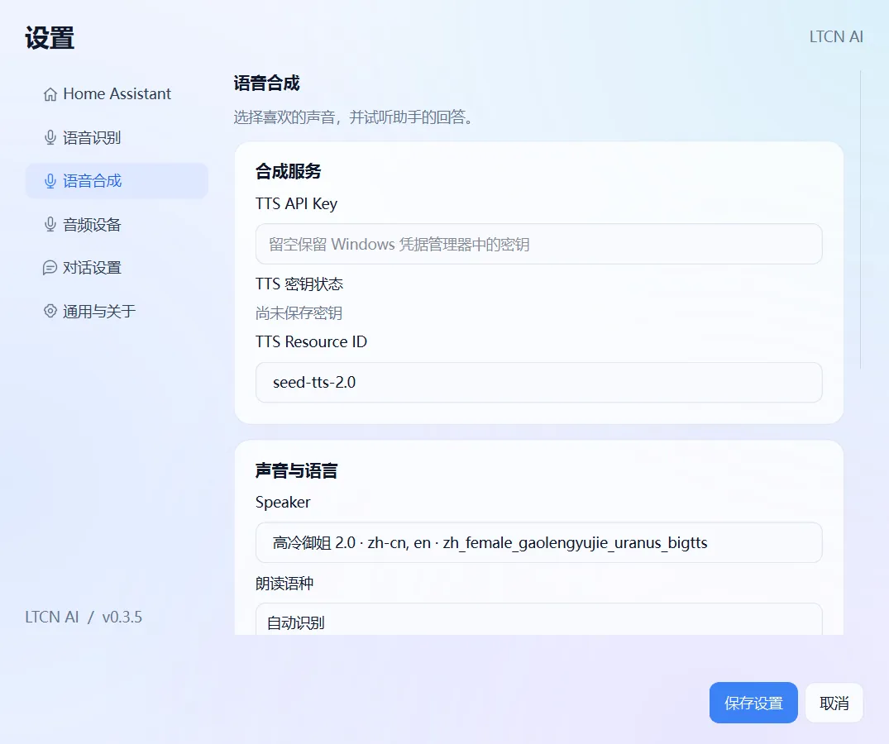Open the Home Assistant settings page
889x744 pixels.
[x=117, y=94]
